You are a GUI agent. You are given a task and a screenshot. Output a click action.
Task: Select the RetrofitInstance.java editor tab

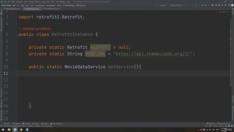coord(32,9)
